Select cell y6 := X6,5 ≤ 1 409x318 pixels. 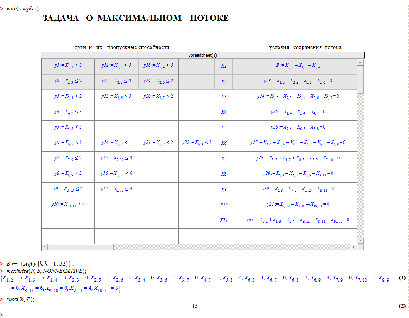(68, 144)
